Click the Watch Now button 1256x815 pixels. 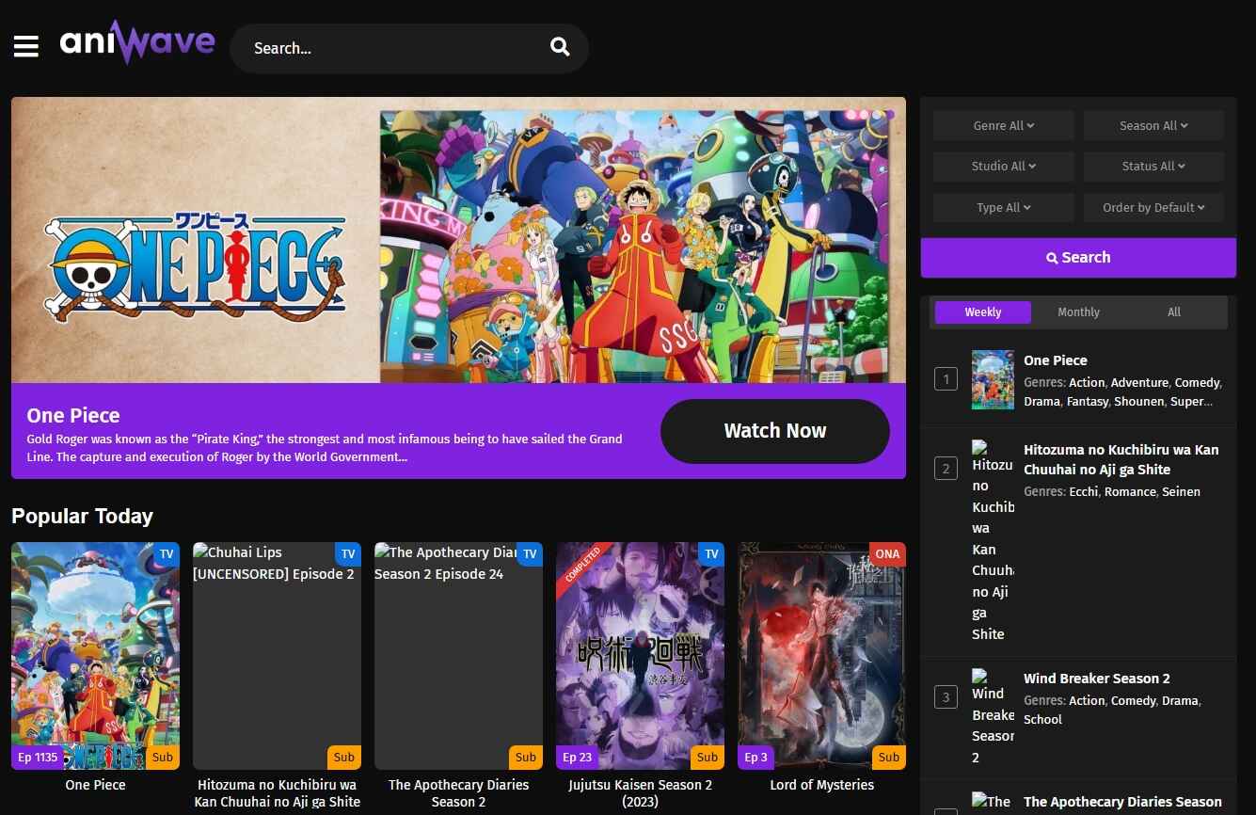click(775, 431)
